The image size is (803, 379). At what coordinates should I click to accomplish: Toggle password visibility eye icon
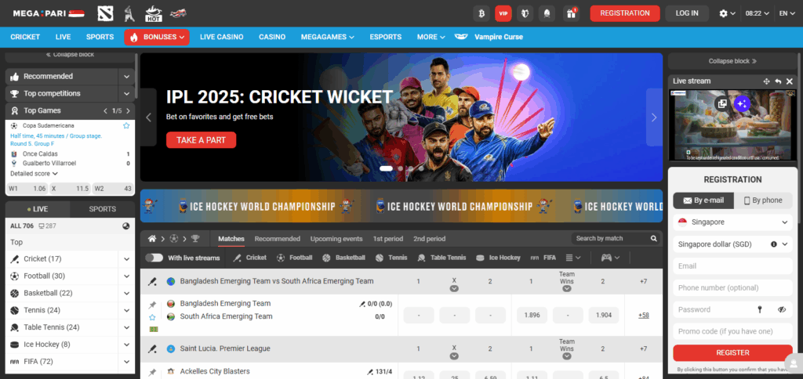tap(782, 309)
